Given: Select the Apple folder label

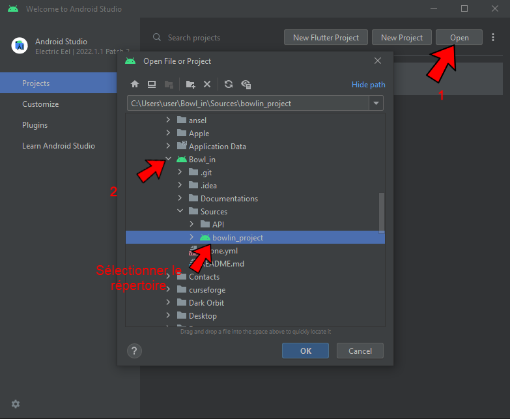Looking at the screenshot, I should pos(199,134).
